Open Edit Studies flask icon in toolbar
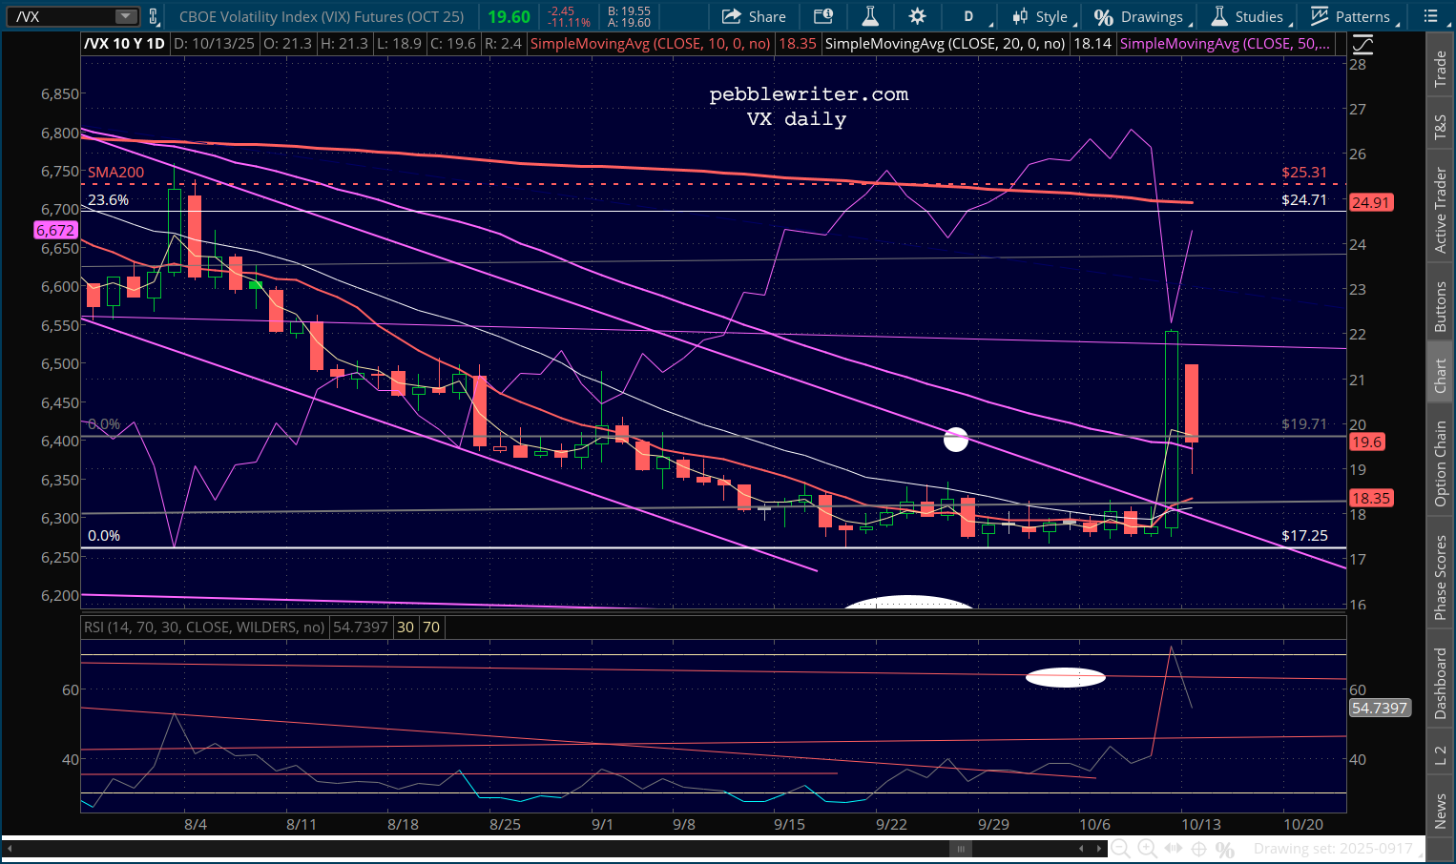 point(869,16)
